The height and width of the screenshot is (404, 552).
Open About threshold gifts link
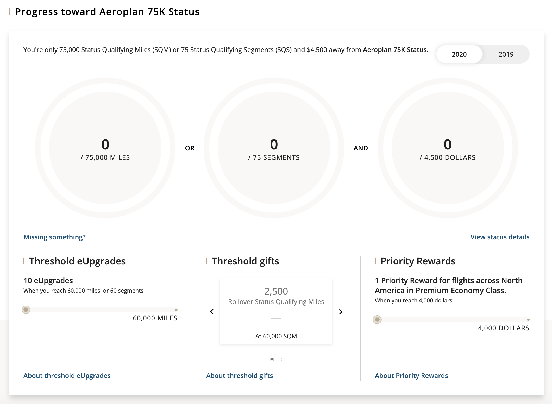(239, 376)
